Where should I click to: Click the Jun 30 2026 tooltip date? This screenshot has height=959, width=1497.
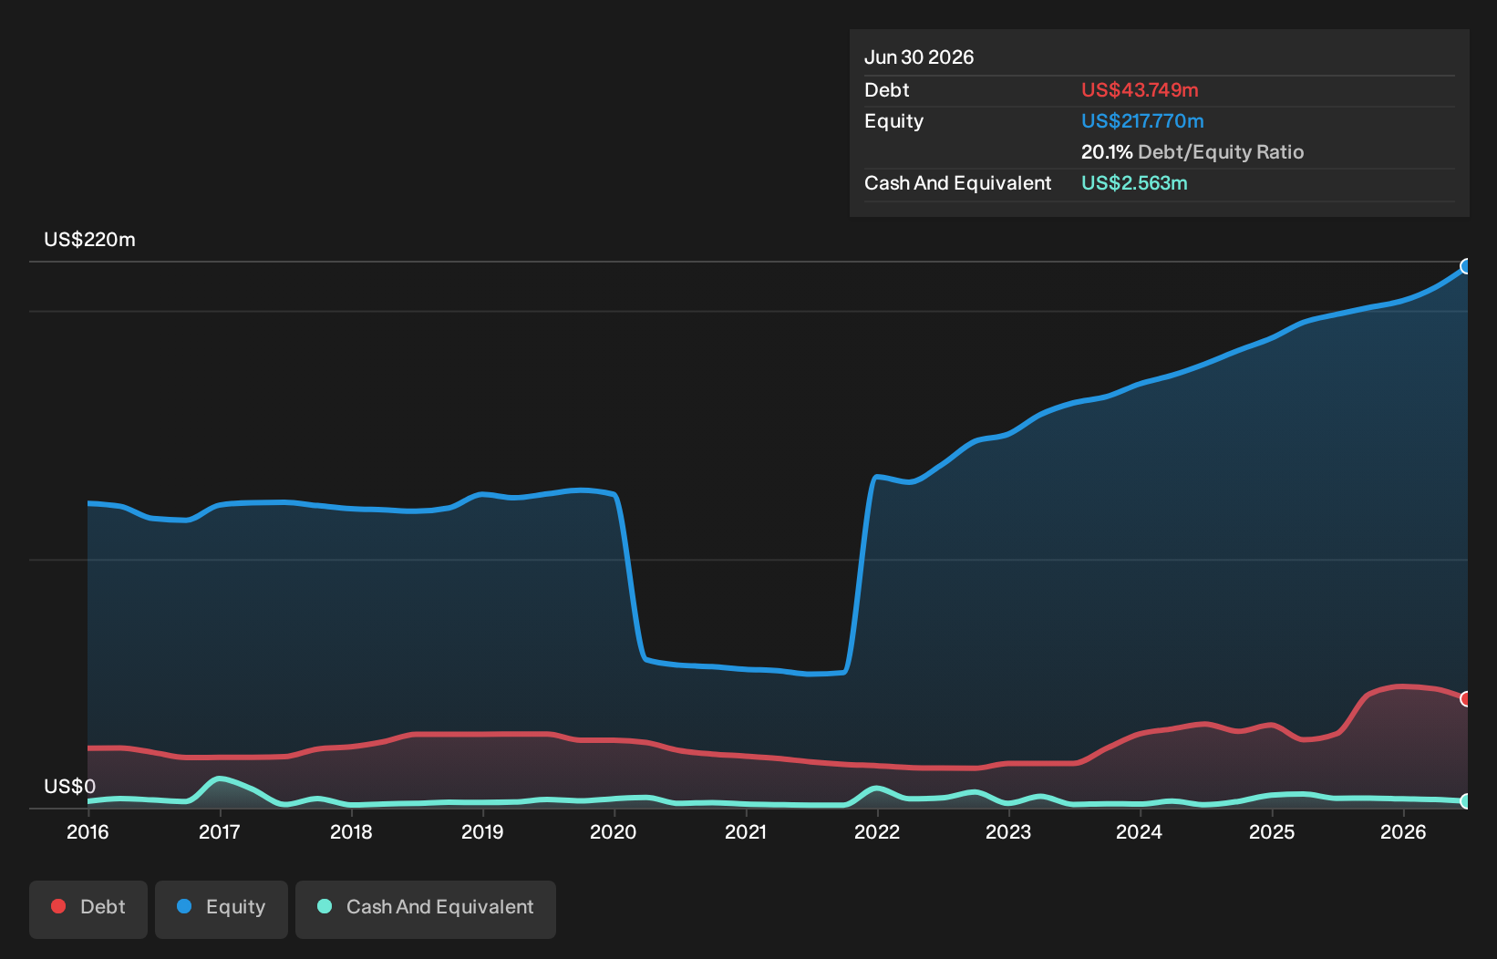[x=919, y=57]
